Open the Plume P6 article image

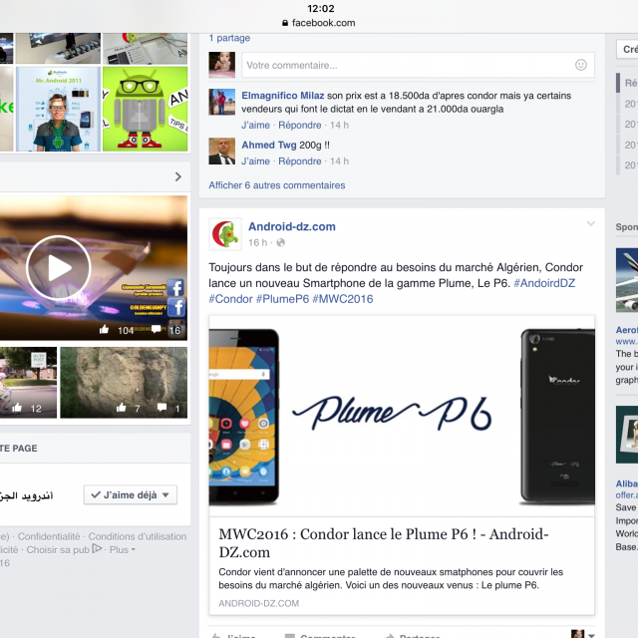point(402,416)
